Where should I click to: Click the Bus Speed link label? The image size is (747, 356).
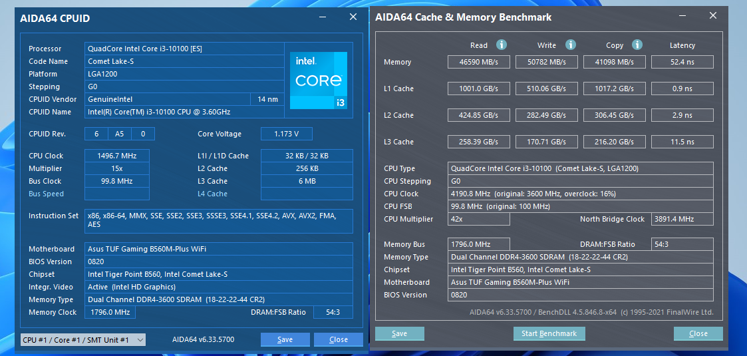point(46,194)
